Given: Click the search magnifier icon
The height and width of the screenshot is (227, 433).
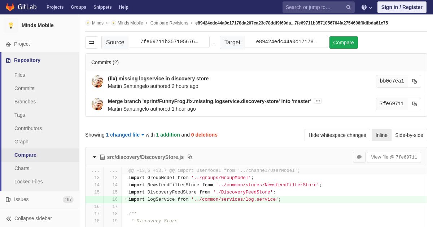Looking at the screenshot, I should (x=349, y=7).
